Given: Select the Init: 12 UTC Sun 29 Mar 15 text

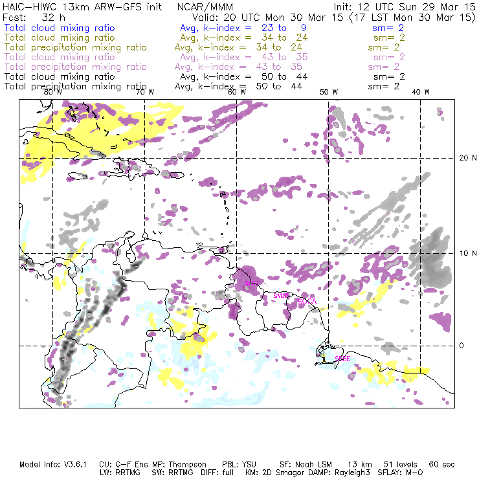Looking at the screenshot, I should point(405,6).
